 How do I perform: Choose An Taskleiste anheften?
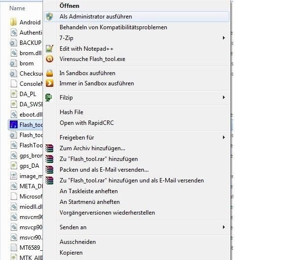point(88,191)
